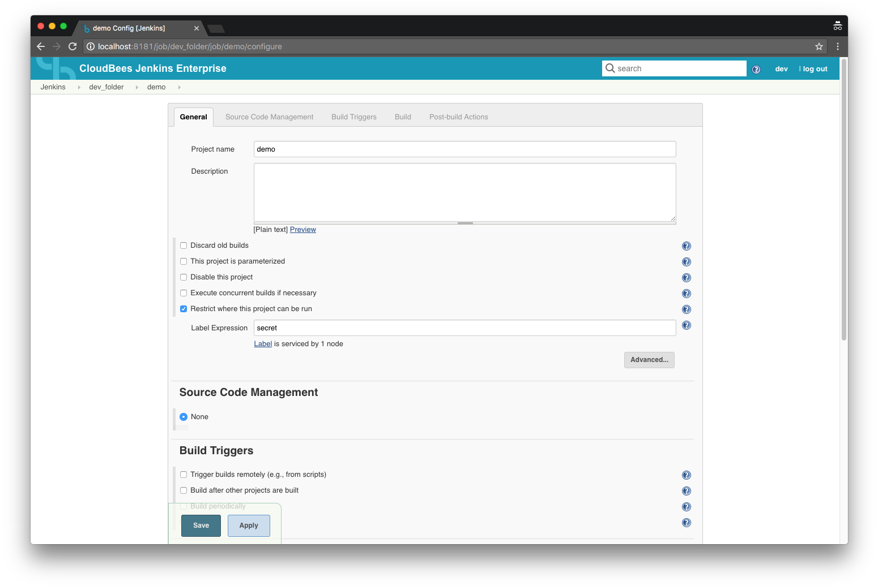The width and height of the screenshot is (878, 586).
Task: Reload the page using browser refresh icon
Action: tap(73, 46)
